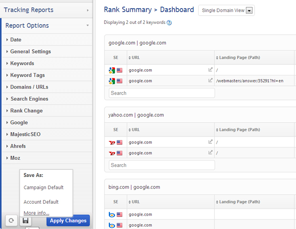The image size is (296, 229).
Task: Expand the Search Engines option
Action: [x=29, y=99]
